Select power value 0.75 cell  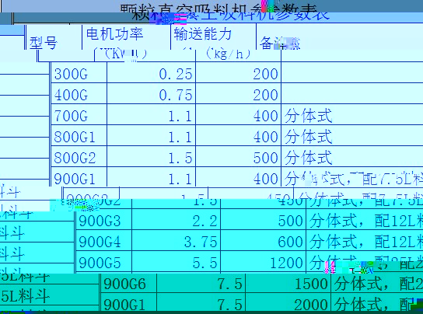151,93
